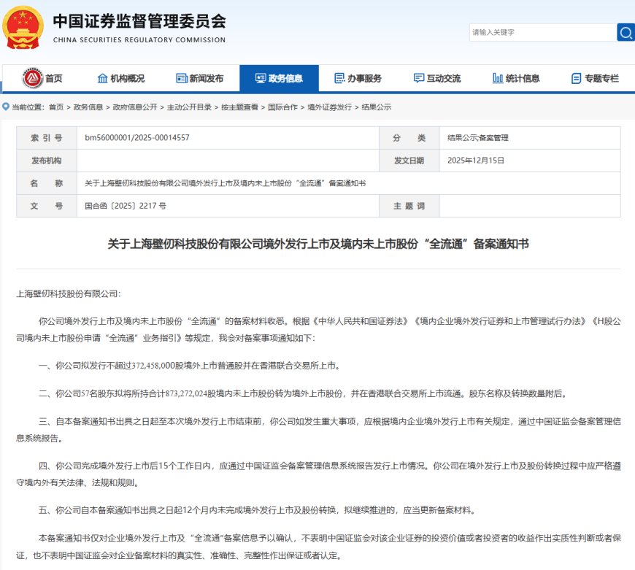Screen dimensions: 635x570
Task: Click the service icon next to 办事服务
Action: (339, 78)
